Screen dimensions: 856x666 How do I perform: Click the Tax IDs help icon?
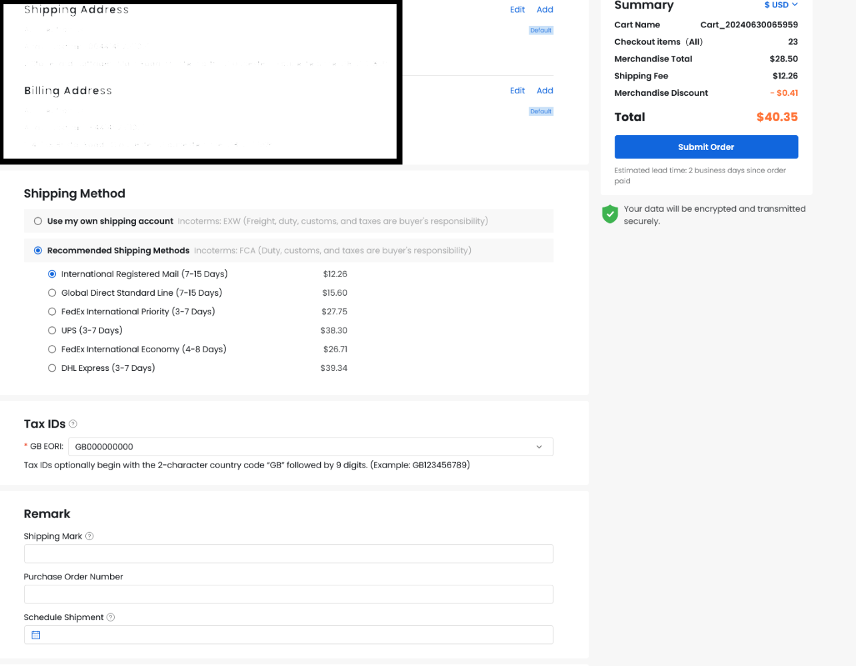click(x=73, y=424)
